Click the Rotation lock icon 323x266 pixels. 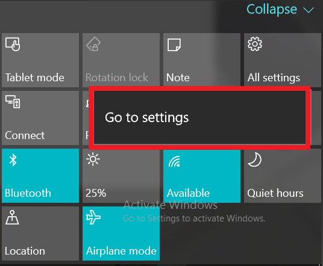click(x=93, y=44)
